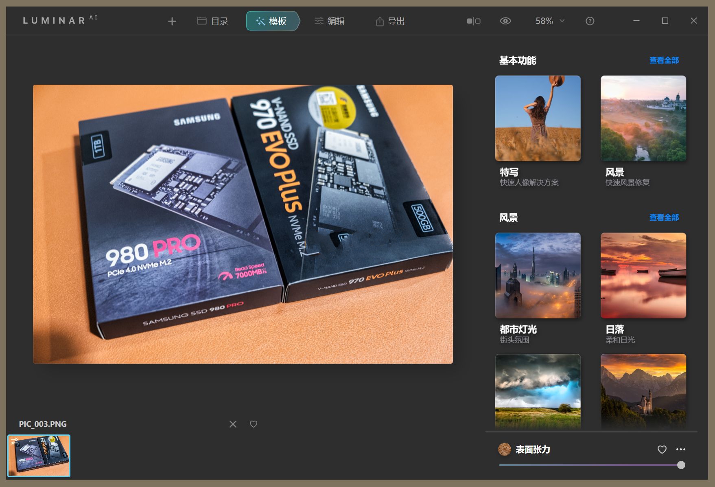Open the three-dot menu for 表面张力

pyautogui.click(x=680, y=450)
